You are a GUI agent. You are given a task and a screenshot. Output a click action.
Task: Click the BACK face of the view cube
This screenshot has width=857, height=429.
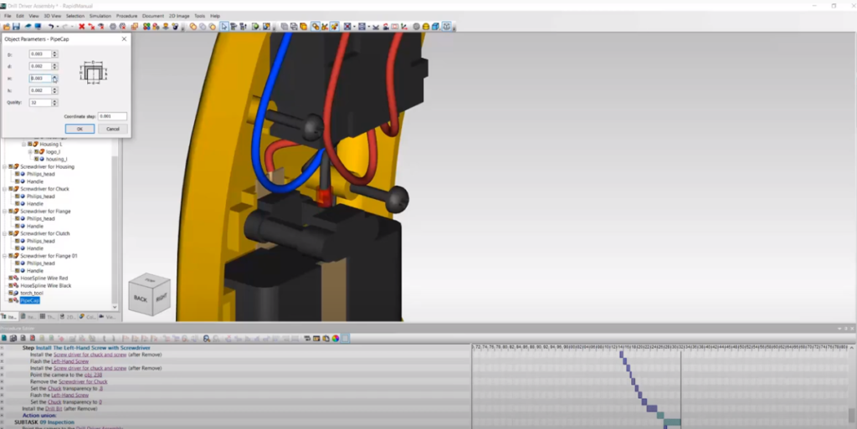(140, 299)
